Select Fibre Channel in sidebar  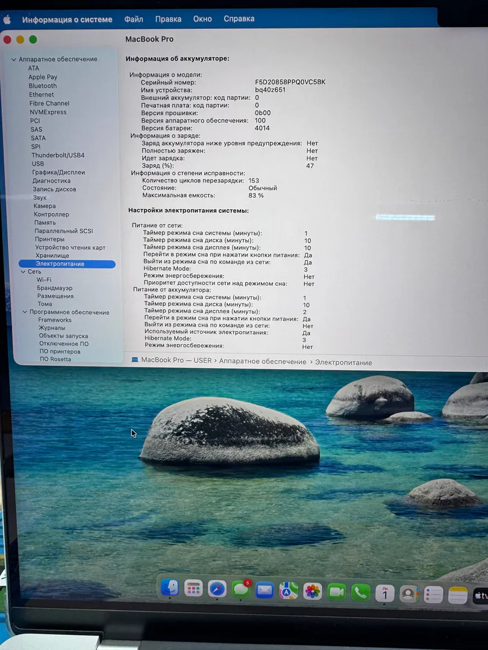pos(49,103)
